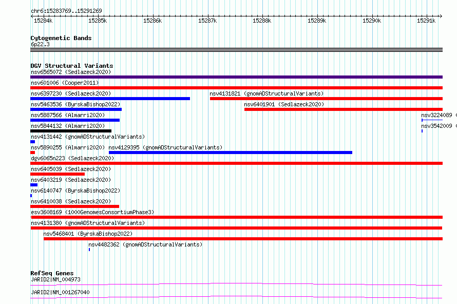This screenshot has height=304, width=457.
Task: Click the 15287k ruler tick label
Action: (x=207, y=21)
